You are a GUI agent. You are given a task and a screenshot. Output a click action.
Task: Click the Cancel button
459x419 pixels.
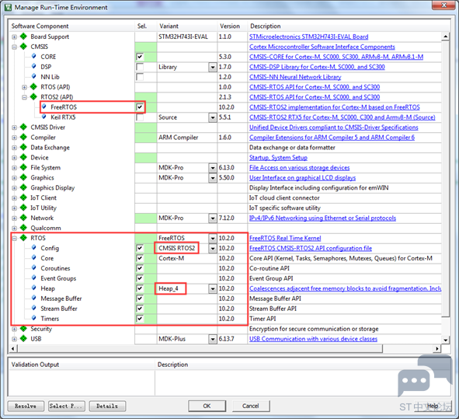click(251, 406)
